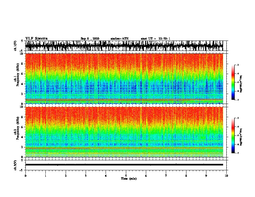Click the "start UT = 22:50:1" text
Viewport: 255px width, 197px height.
point(156,39)
